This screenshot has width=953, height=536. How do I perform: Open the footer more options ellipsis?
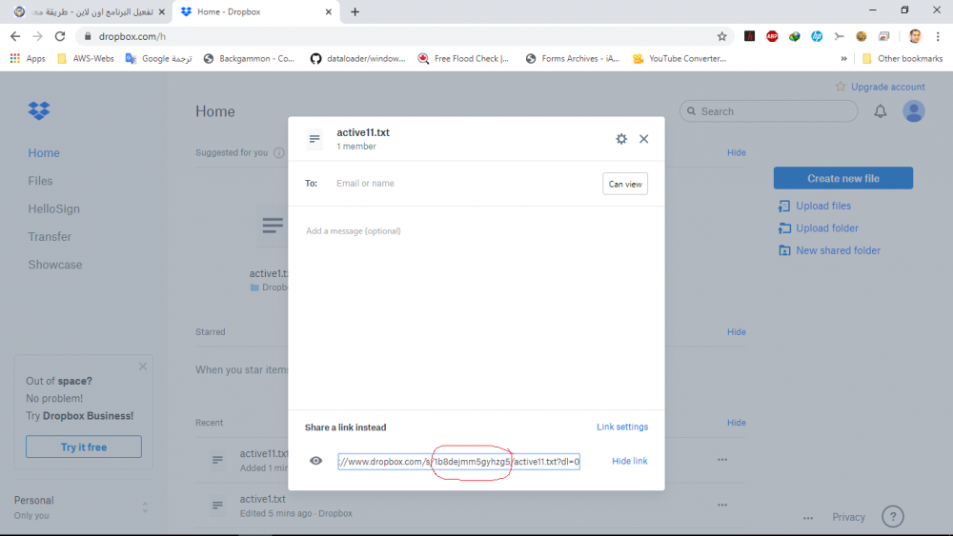pos(808,518)
